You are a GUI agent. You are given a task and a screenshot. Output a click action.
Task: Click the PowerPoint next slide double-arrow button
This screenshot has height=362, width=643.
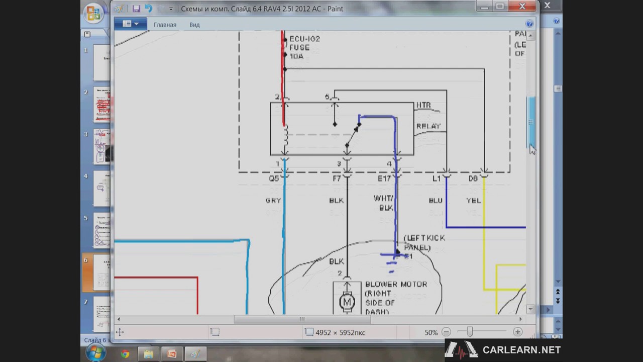[558, 301]
